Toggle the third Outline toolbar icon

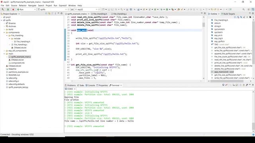(241, 17)
